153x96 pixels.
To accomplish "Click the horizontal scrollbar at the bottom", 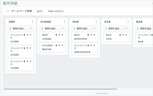I will coord(60,89).
